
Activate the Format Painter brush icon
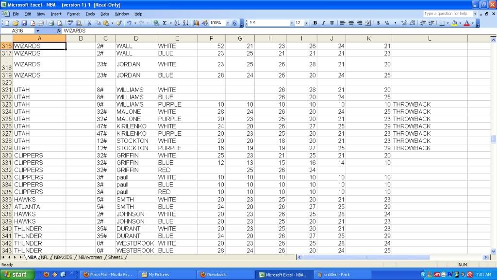pyautogui.click(x=119, y=23)
